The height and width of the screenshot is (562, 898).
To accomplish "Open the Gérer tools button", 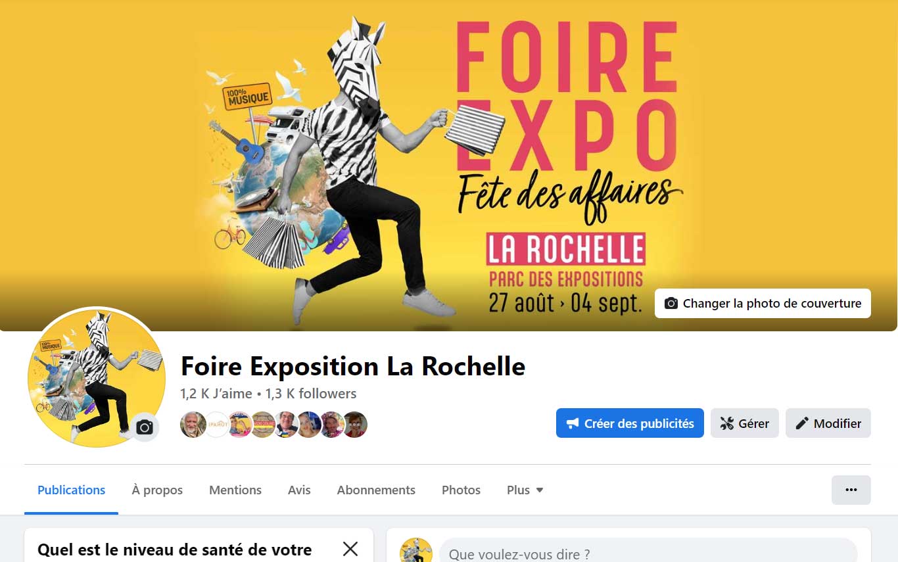I will click(744, 423).
